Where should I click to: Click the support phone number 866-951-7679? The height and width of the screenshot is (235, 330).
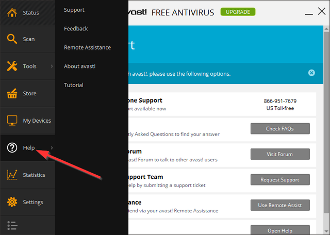point(280,101)
